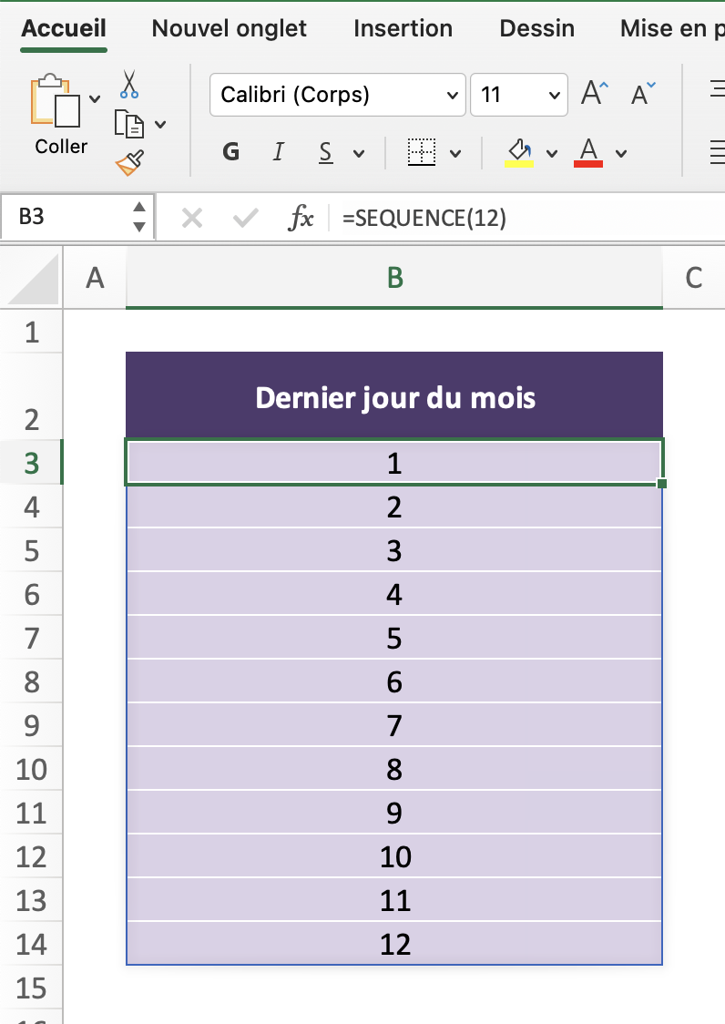Viewport: 725px width, 1024px height.
Task: Select column B header
Action: 394,278
